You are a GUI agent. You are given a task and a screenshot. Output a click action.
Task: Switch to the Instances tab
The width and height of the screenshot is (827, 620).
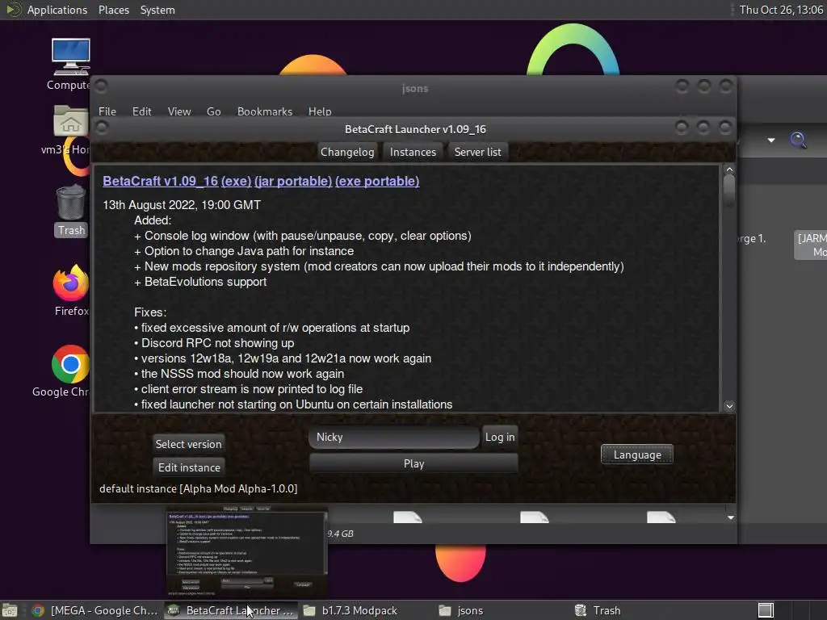pos(413,152)
